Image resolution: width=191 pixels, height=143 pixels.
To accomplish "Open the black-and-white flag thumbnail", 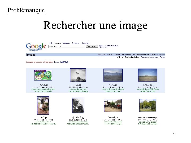I will point(78,75).
